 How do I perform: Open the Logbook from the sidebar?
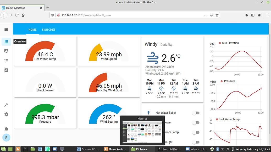[x=6, y=61]
